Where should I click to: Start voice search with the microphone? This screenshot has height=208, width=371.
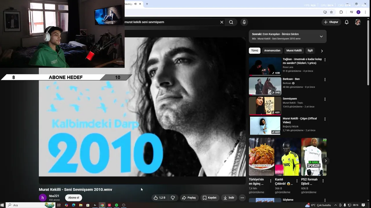(x=244, y=22)
